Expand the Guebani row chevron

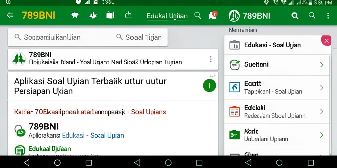coord(322,65)
